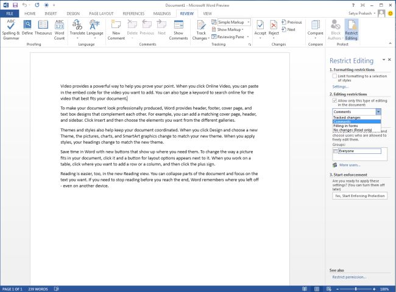Image resolution: width=396 pixels, height=292 pixels.
Task: Select Tracked changes in the dropdown list
Action: click(356, 117)
